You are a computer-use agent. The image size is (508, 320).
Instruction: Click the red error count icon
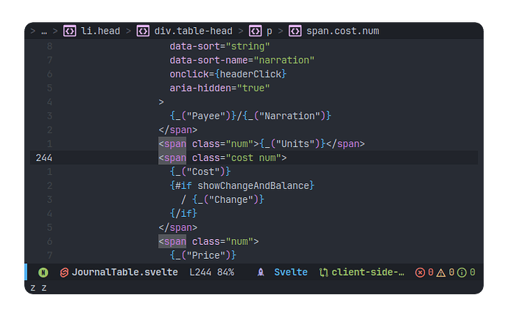(x=420, y=272)
